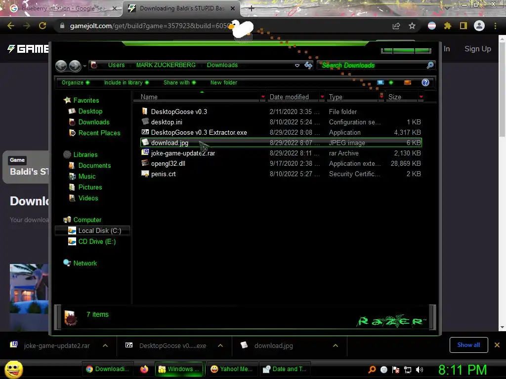Go back in Chrome browser
Screen dimensions: 506x379
tap(11, 26)
